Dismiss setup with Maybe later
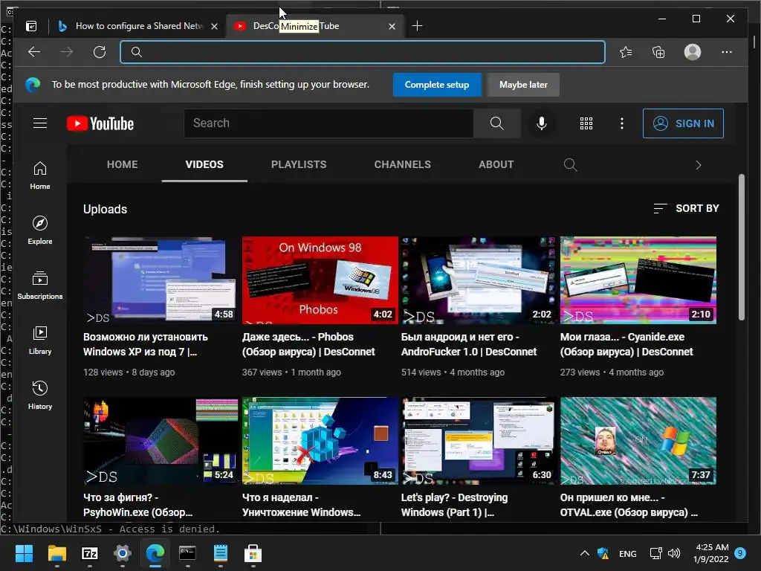 click(523, 85)
